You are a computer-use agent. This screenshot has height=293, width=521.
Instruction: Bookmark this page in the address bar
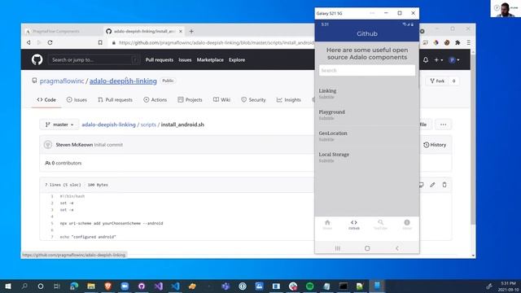click(x=100, y=42)
